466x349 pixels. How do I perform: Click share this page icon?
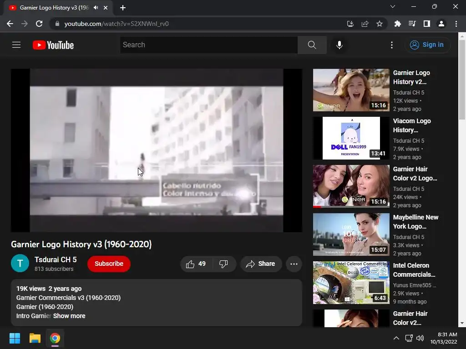pos(365,24)
